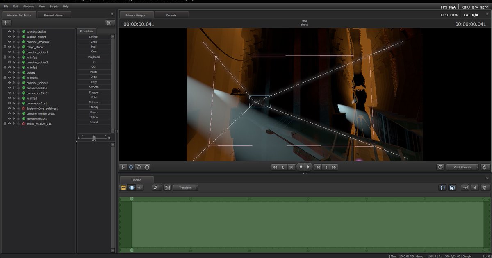This screenshot has width=492, height=258.
Task: Jump to the first frame with rewind
Action: (x=275, y=167)
